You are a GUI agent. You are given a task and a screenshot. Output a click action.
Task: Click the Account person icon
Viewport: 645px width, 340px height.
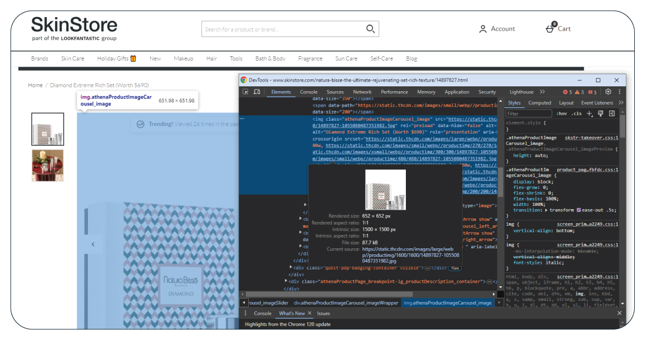click(483, 29)
